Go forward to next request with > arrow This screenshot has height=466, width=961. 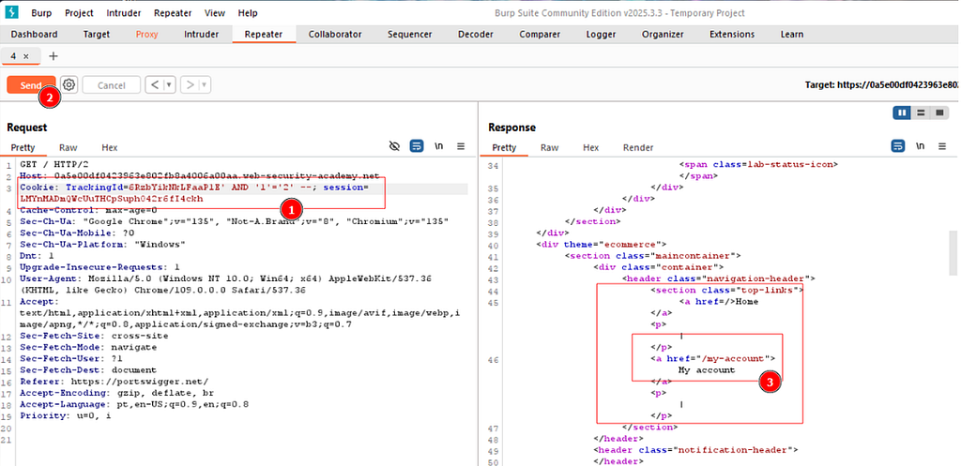click(x=190, y=85)
